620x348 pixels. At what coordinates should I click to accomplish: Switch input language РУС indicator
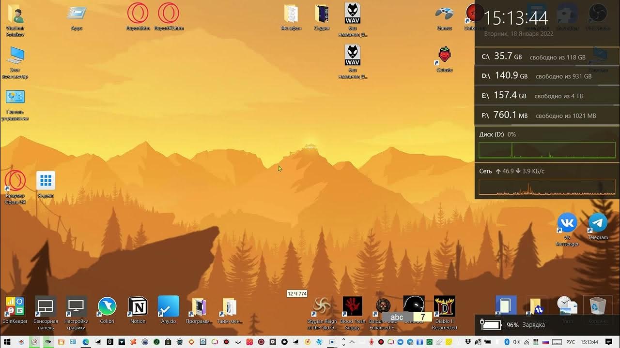coord(570,342)
